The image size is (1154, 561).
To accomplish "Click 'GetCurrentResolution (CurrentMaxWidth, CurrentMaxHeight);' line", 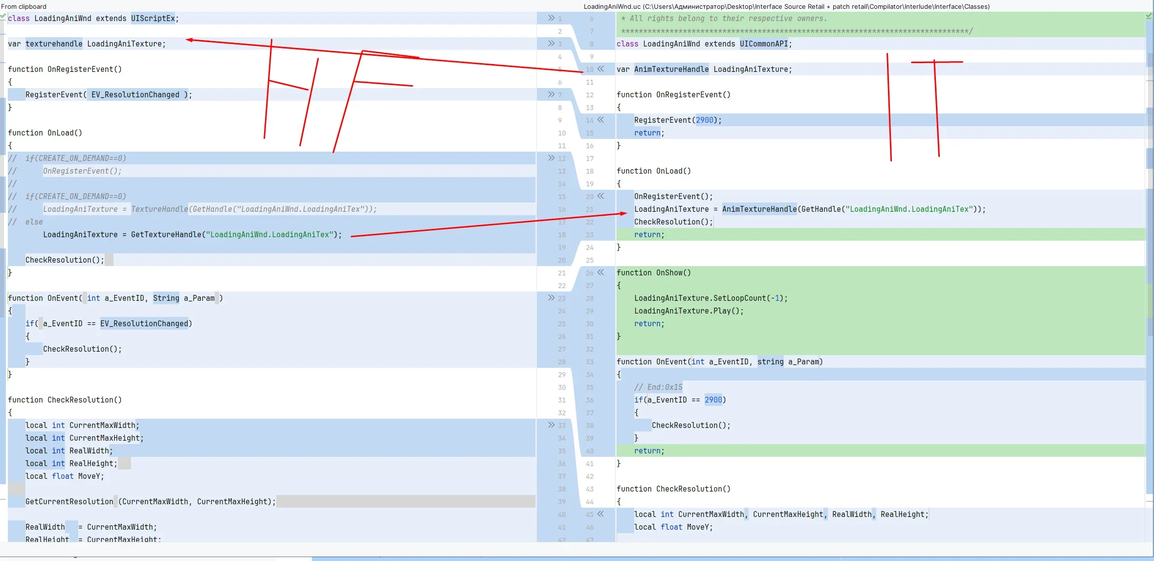I will click(x=151, y=501).
